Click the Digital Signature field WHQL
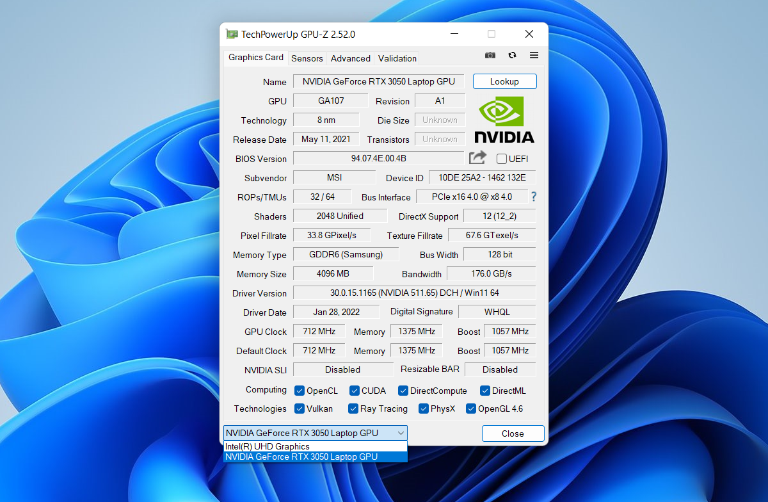This screenshot has height=502, width=768. click(x=497, y=312)
